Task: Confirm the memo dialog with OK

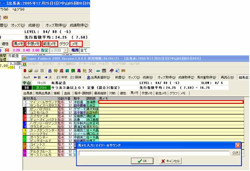Action: click(142, 161)
